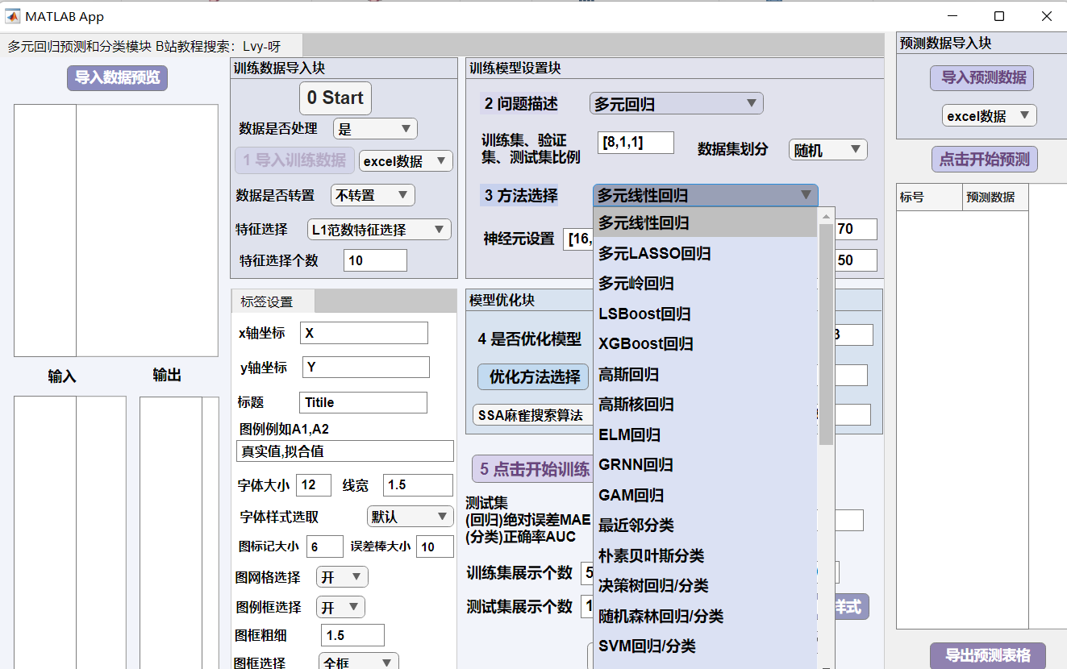This screenshot has height=669, width=1067.
Task: Click the MATLAB logo icon in title bar
Action: pos(13,16)
